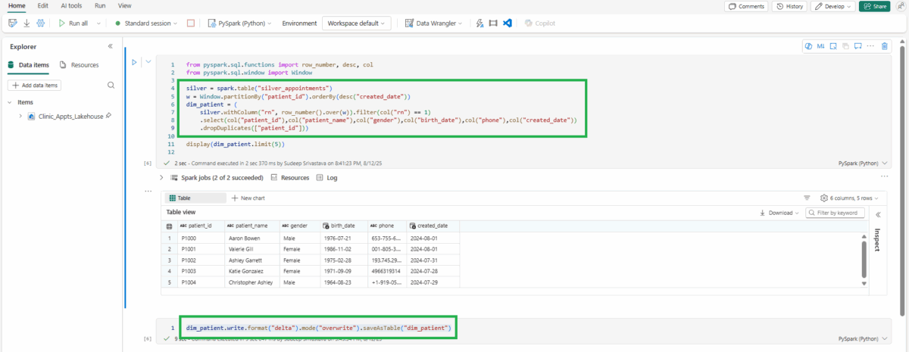Expand Spark jobs section
This screenshot has width=909, height=352.
(x=161, y=178)
